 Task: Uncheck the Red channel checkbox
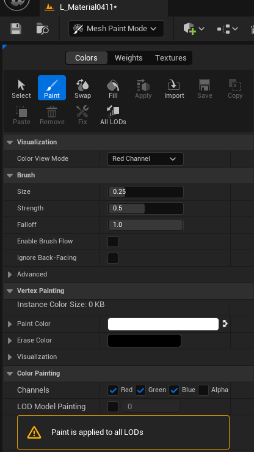coord(113,390)
